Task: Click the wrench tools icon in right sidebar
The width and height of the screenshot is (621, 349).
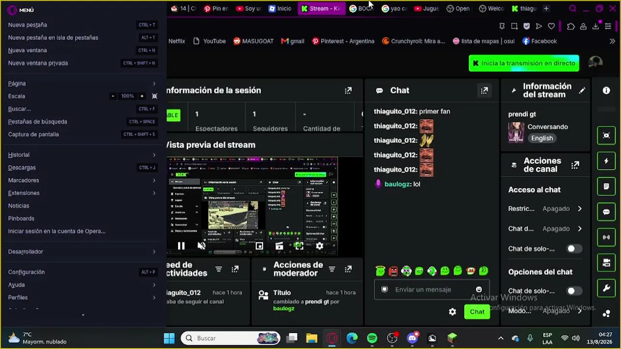Action: [x=606, y=288]
